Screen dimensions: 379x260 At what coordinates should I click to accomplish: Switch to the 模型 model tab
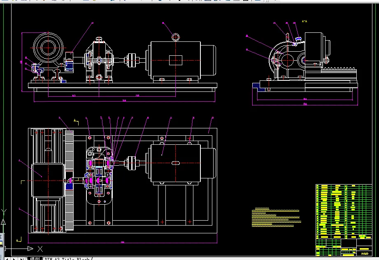[x=35, y=258]
